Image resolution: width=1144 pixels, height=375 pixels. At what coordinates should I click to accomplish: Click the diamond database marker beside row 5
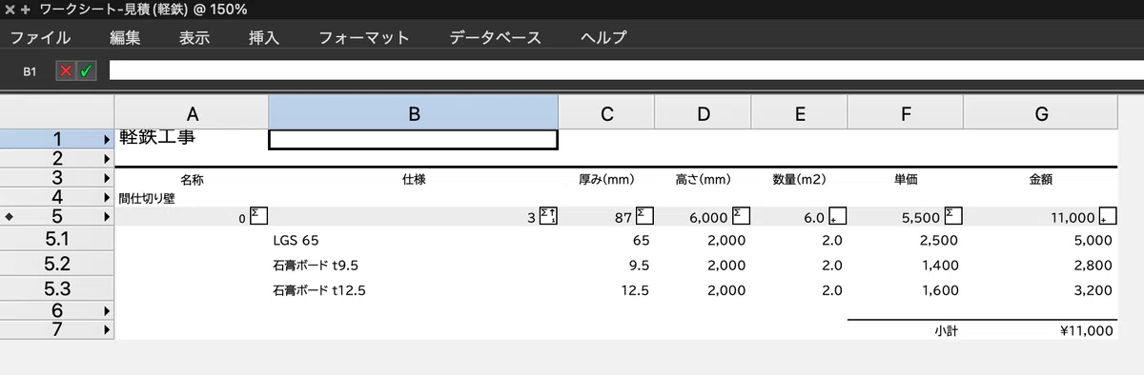[x=10, y=217]
